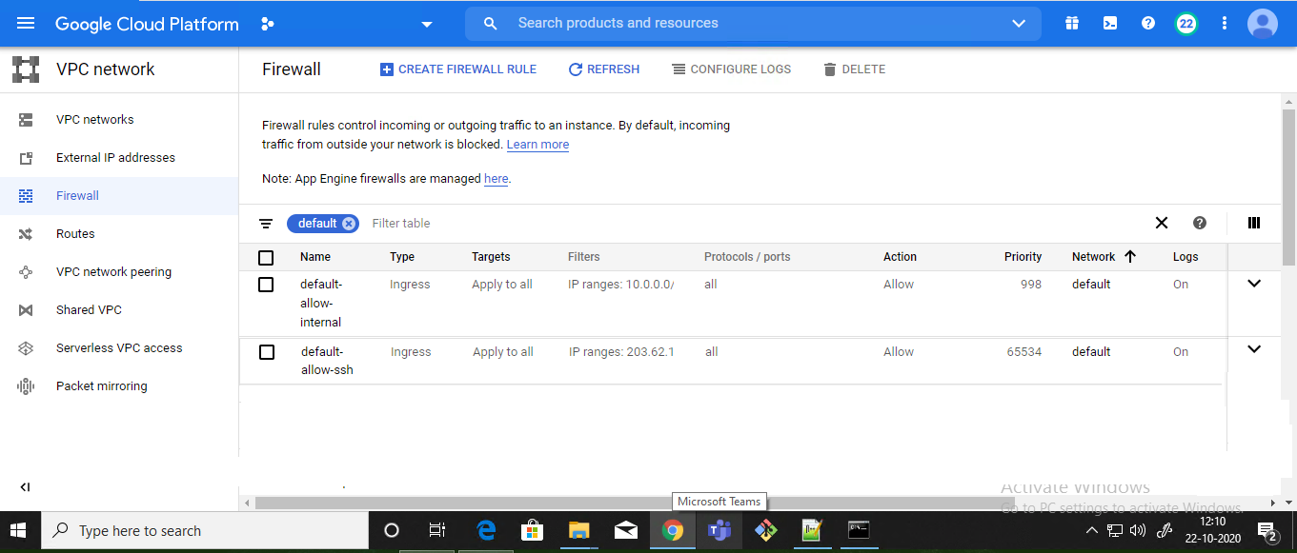1297x553 pixels.
Task: Check the default-allow-ssh row checkbox
Action: point(267,352)
